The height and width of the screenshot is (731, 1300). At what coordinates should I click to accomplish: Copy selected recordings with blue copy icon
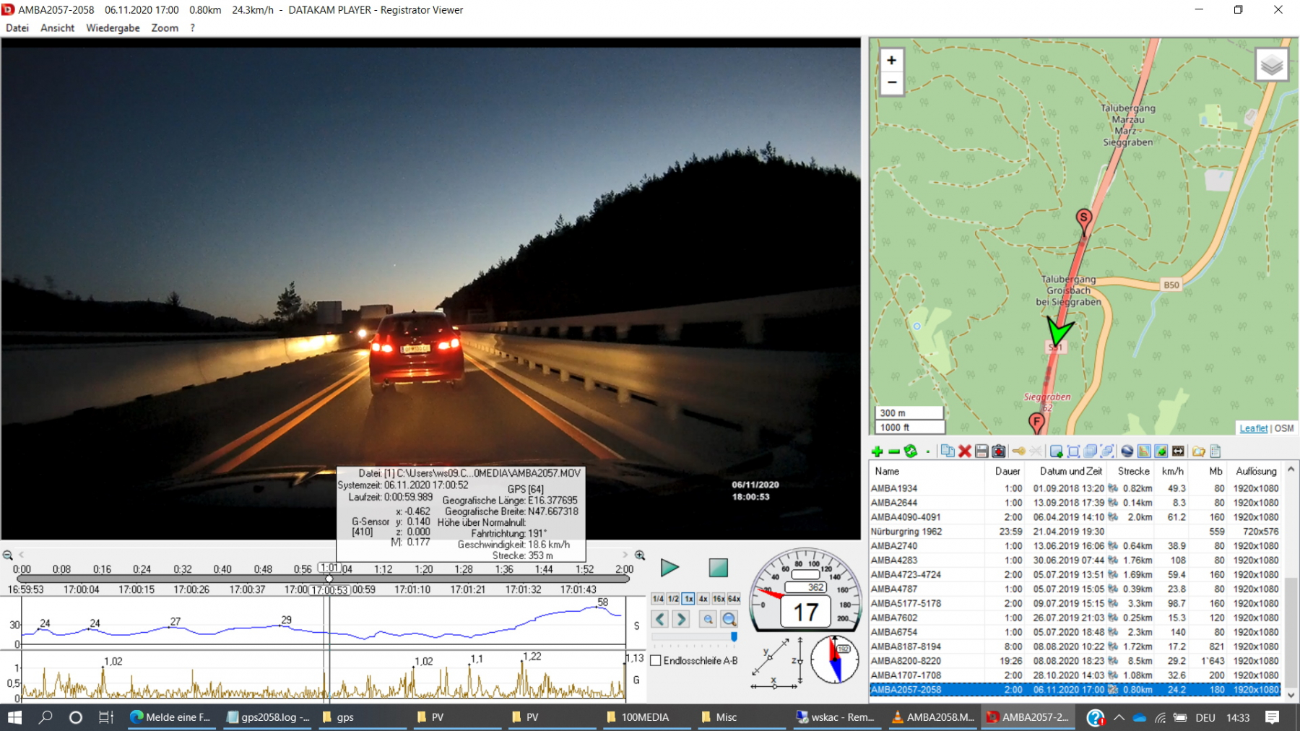(947, 451)
